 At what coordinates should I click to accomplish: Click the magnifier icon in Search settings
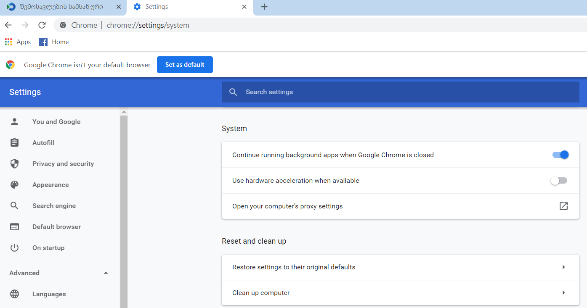(x=233, y=92)
